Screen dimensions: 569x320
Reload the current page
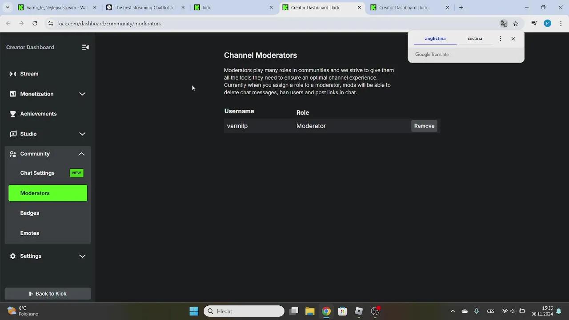click(x=35, y=24)
